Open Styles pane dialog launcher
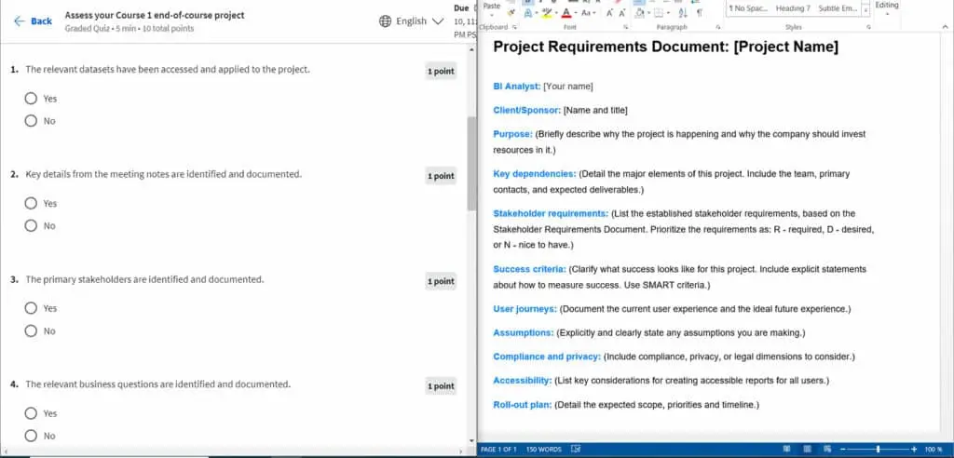 869,27
